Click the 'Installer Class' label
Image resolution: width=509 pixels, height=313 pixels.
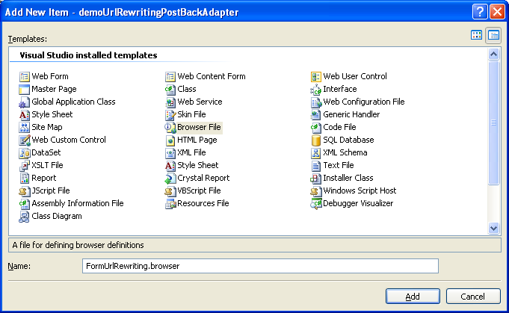point(348,178)
